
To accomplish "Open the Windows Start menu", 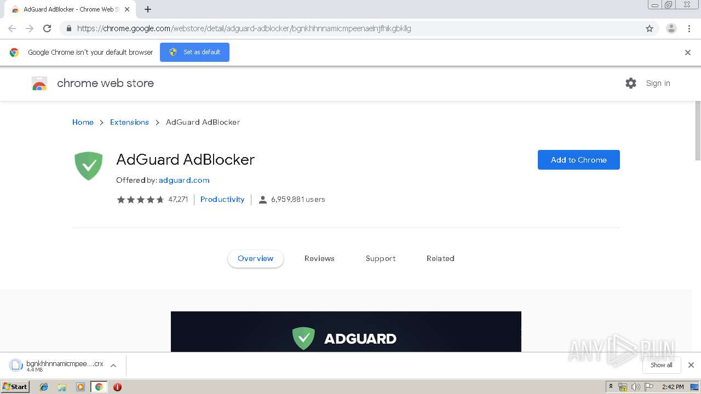I will tap(15, 386).
